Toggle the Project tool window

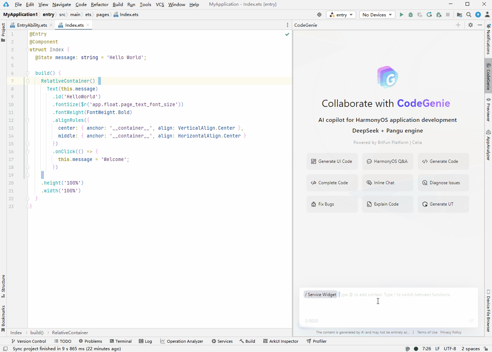click(3, 32)
